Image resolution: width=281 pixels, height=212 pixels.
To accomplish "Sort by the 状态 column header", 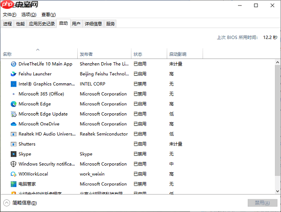I will coord(149,53).
